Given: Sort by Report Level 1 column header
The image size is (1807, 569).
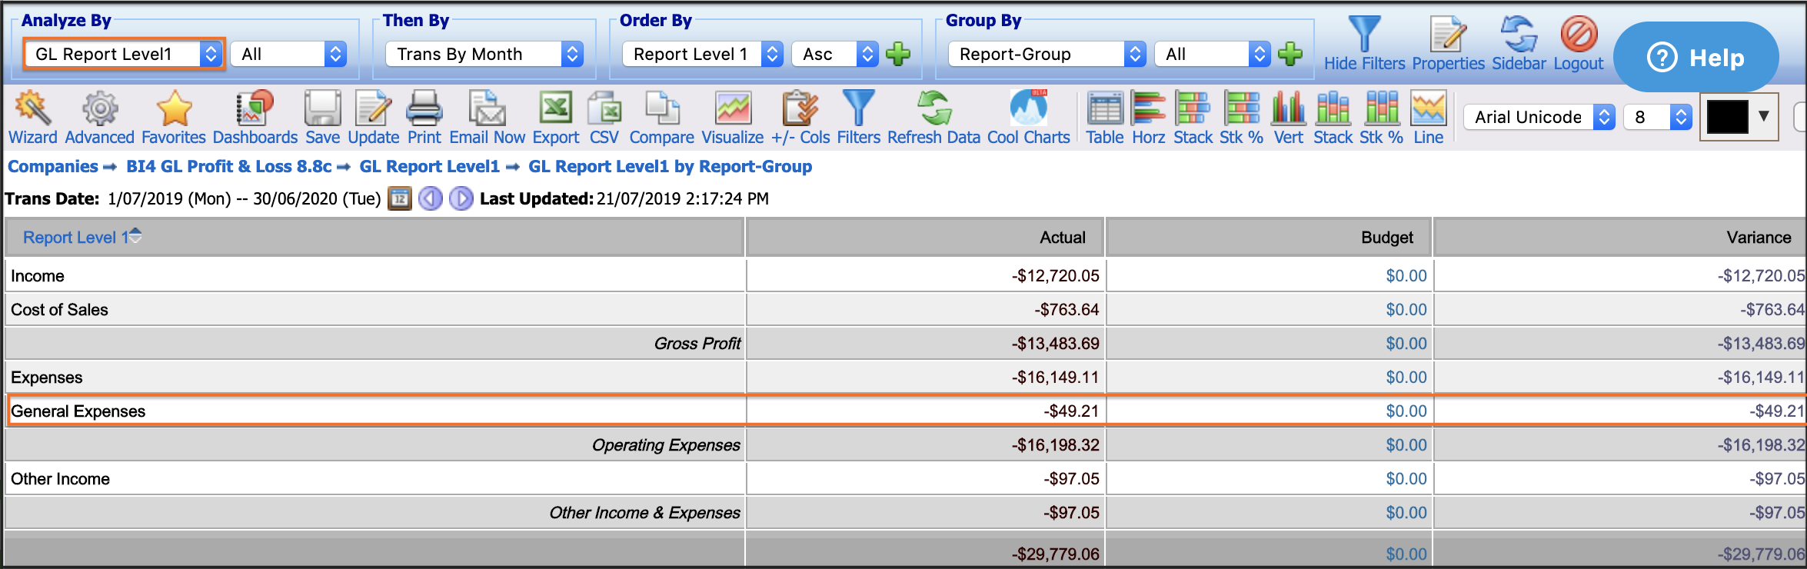Looking at the screenshot, I should [x=75, y=237].
